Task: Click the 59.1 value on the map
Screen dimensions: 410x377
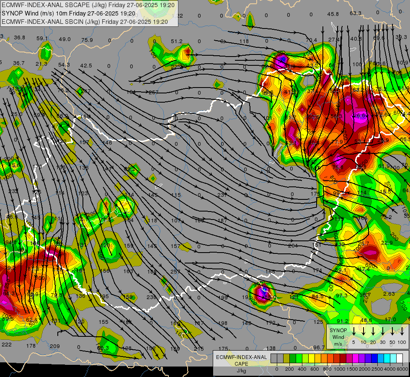Action: pyautogui.click(x=42, y=39)
